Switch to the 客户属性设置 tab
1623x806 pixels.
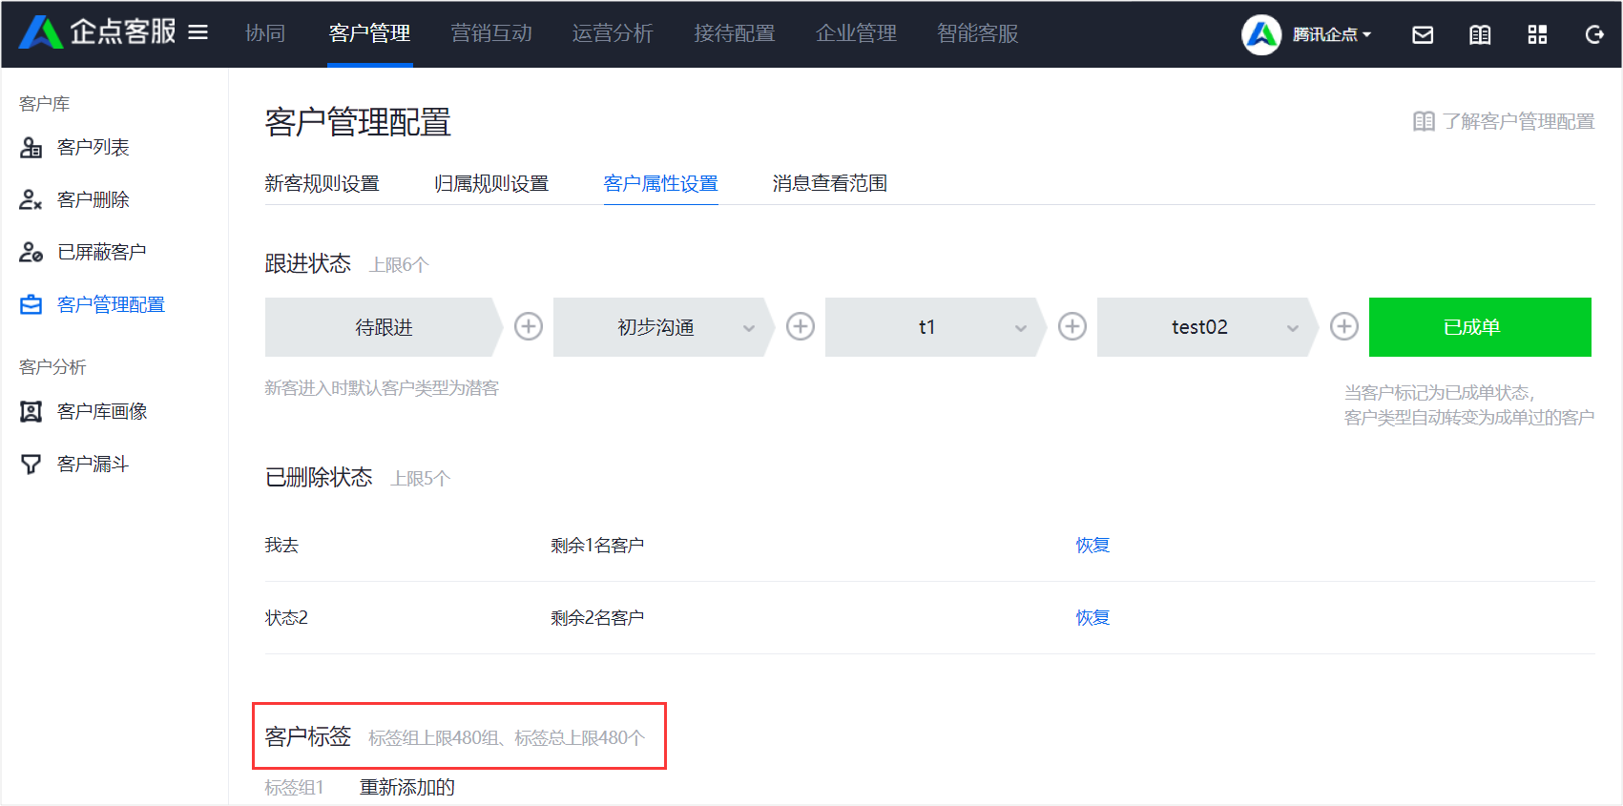tap(660, 183)
